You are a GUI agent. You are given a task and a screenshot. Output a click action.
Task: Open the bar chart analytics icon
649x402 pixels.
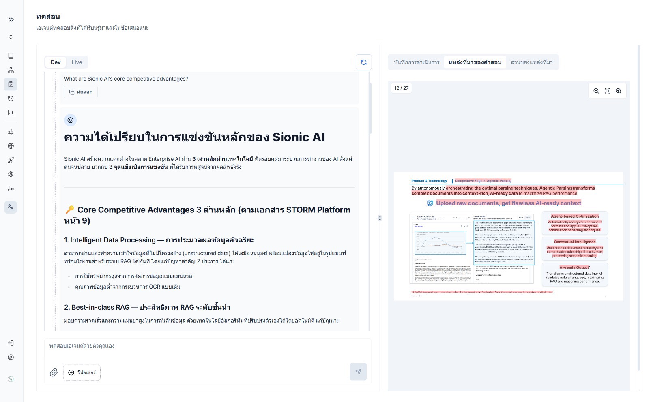point(11,113)
